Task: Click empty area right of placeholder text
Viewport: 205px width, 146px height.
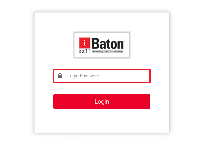Action: click(124, 76)
